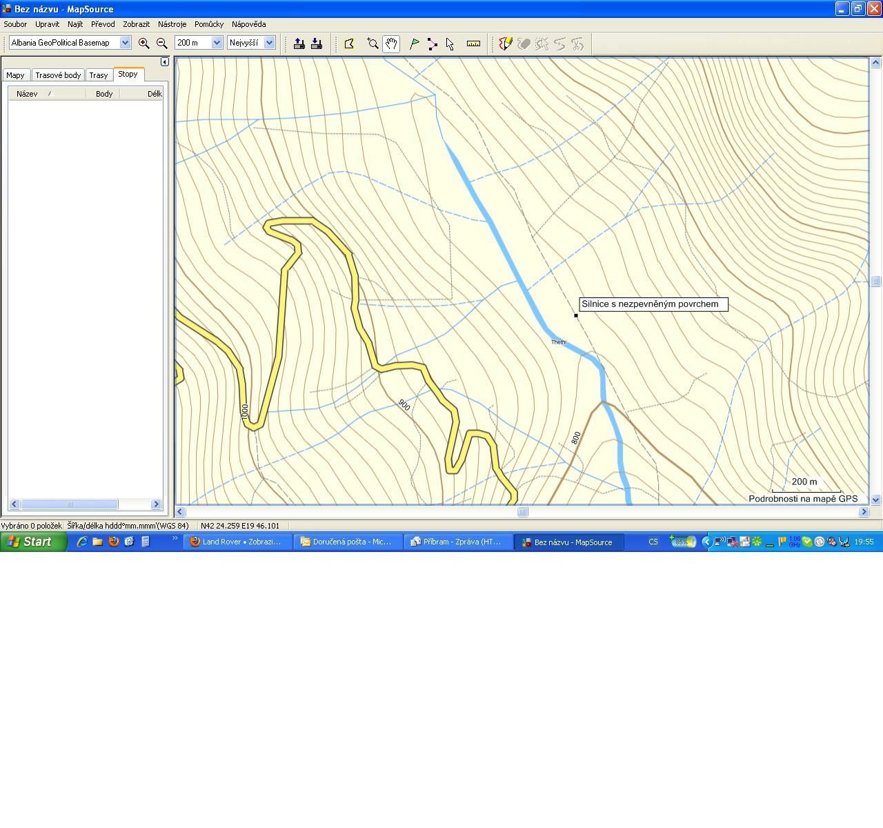
Task: Click the Windows Start button
Action: tap(33, 542)
